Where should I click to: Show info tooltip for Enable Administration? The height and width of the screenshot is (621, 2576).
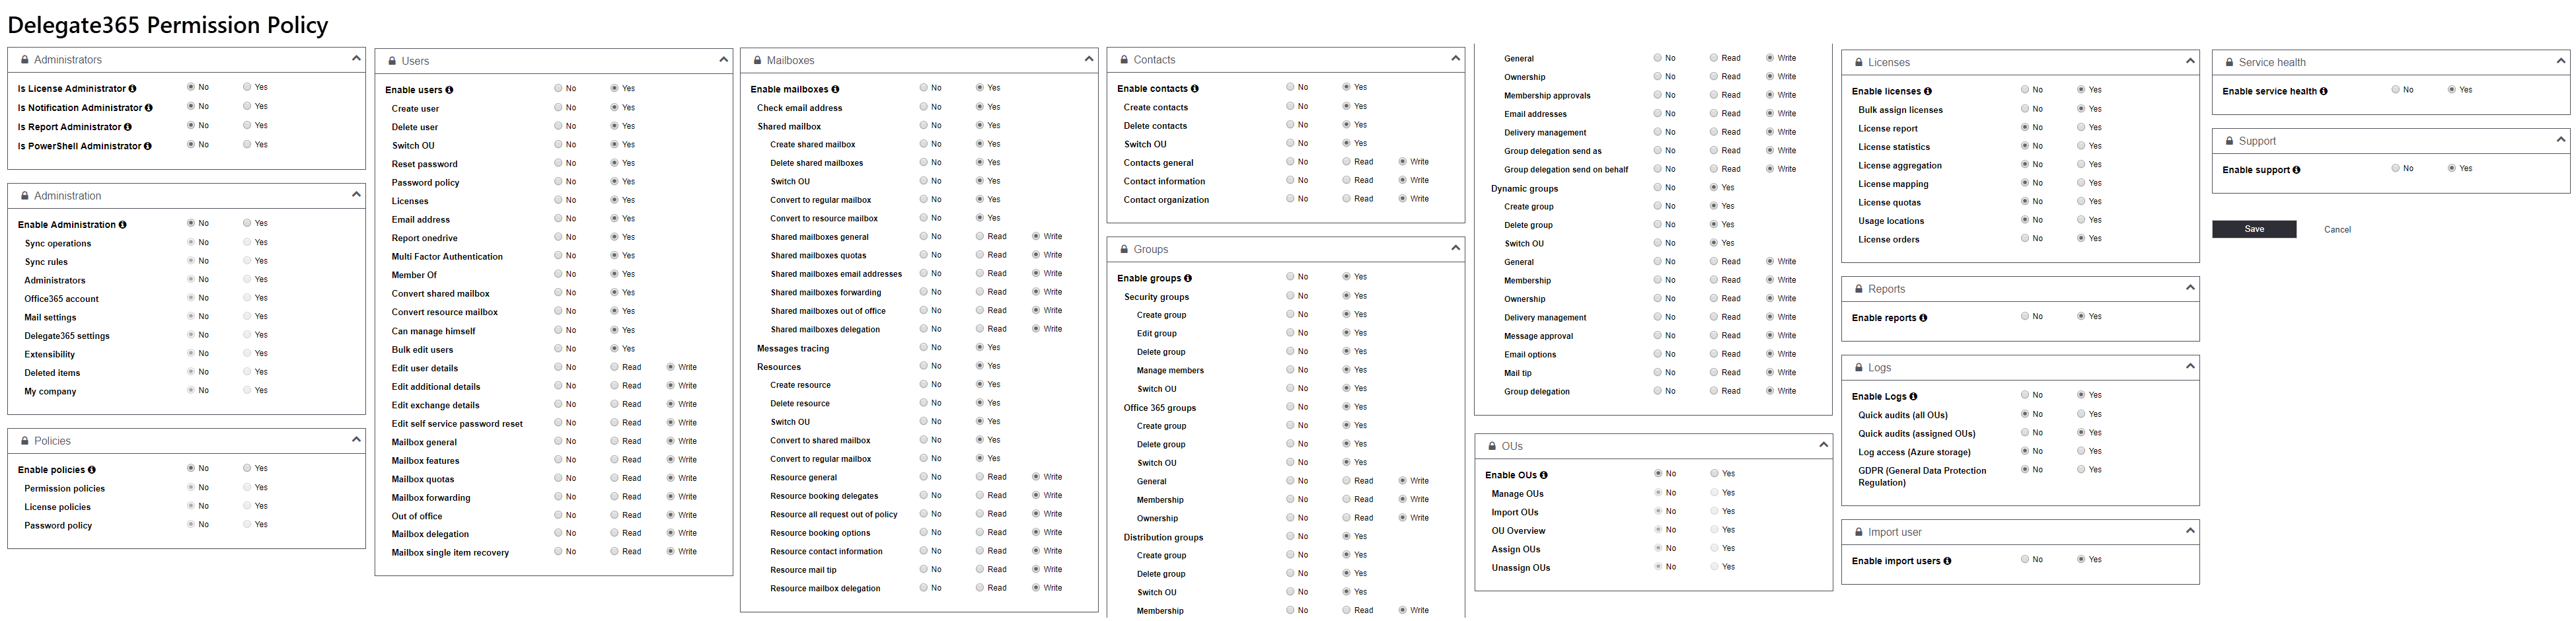point(123,225)
